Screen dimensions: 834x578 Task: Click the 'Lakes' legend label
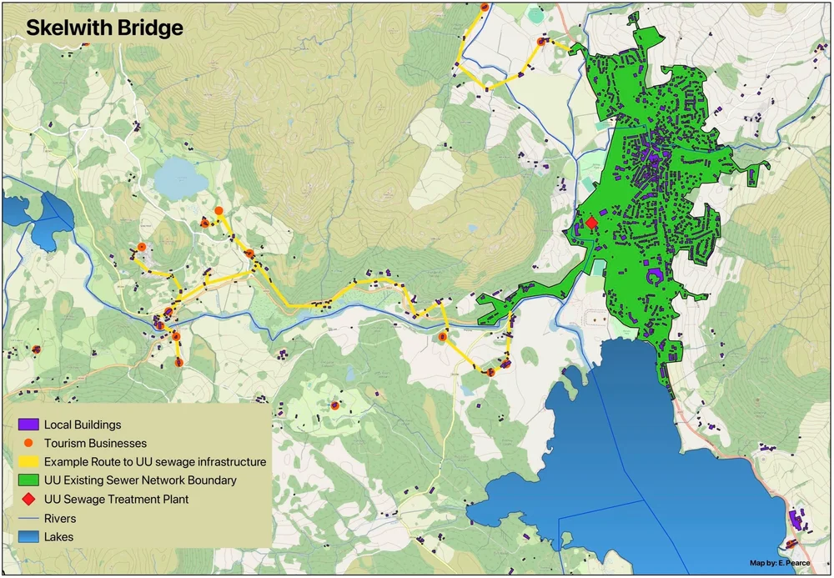click(x=58, y=536)
